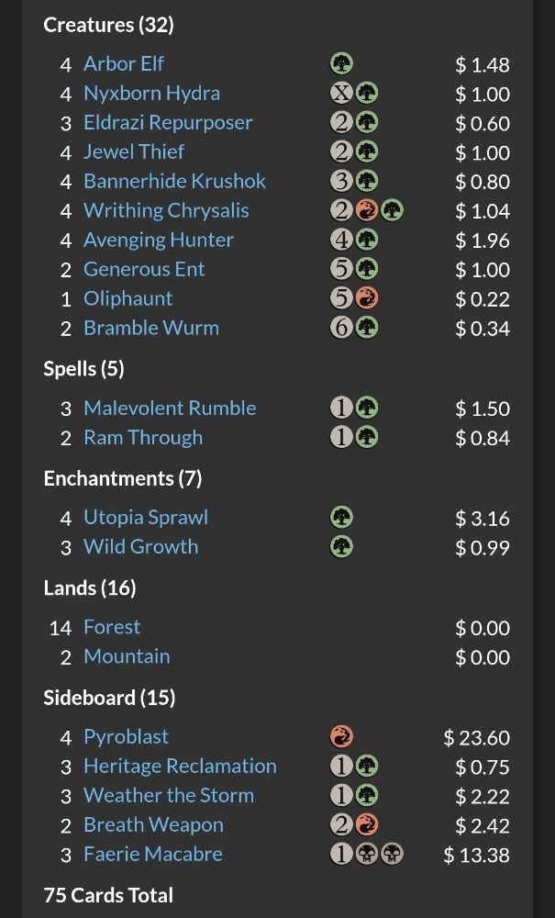Image resolution: width=555 pixels, height=918 pixels.
Task: Click the red mana icon beside Pyroblast
Action: (341, 737)
